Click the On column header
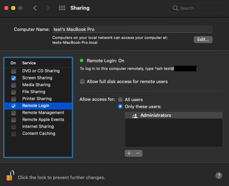This screenshot has height=186, width=229. 13,63
